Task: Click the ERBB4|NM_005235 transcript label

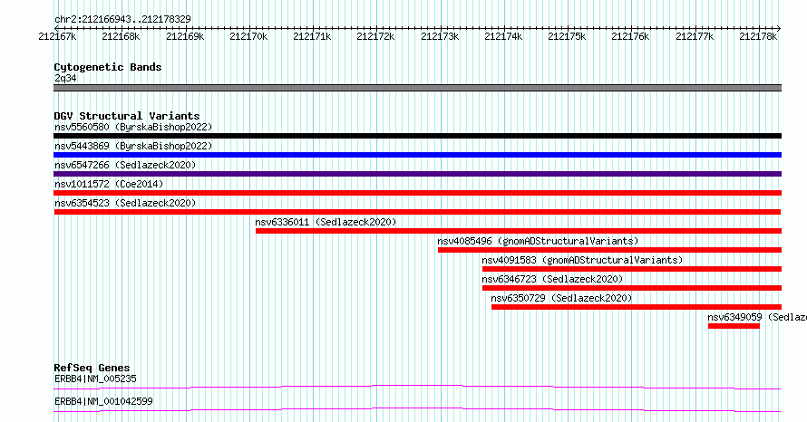Action: pyautogui.click(x=96, y=379)
